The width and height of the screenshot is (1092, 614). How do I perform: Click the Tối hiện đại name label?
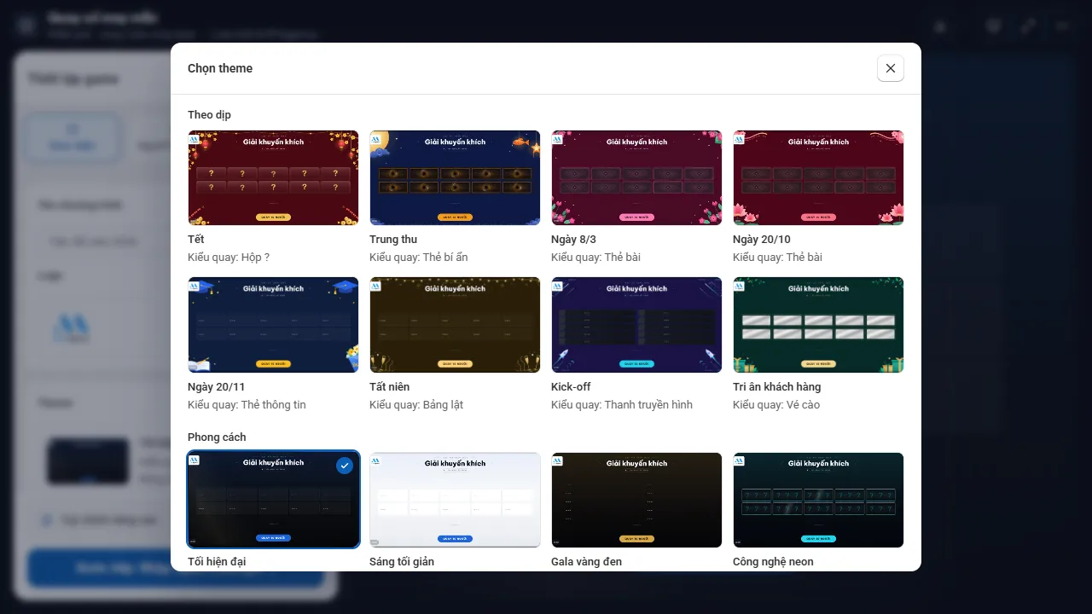pos(217,562)
